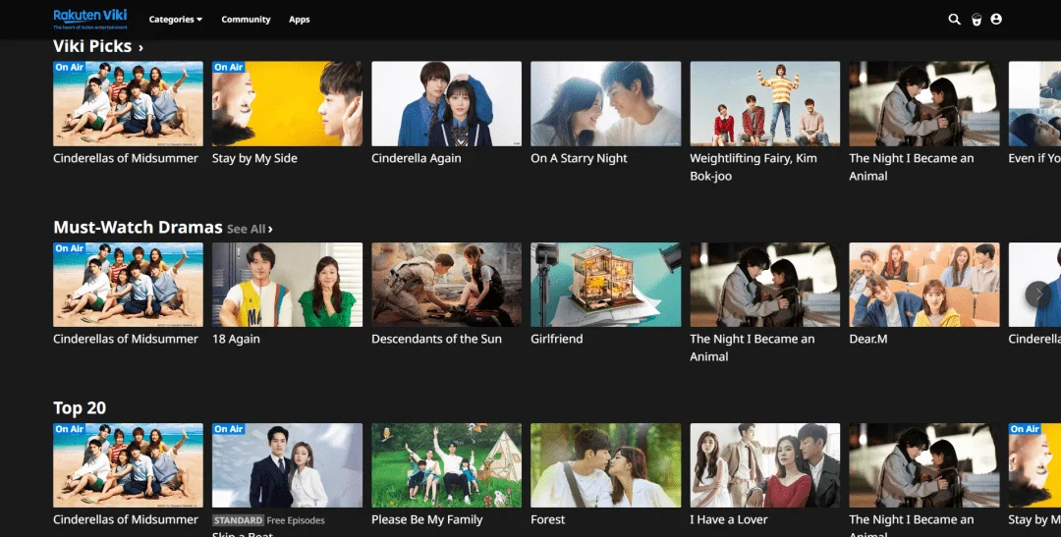The height and width of the screenshot is (537, 1061).
Task: Click the Viki Pass popcorn icon
Action: [x=976, y=20]
